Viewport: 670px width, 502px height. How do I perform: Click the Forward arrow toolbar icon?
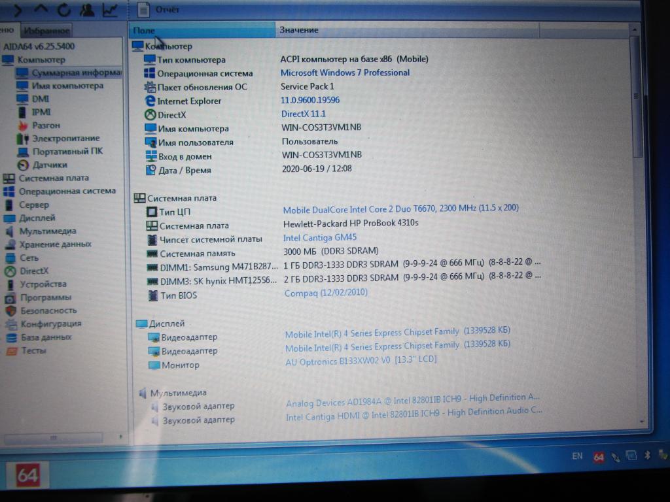point(18,10)
